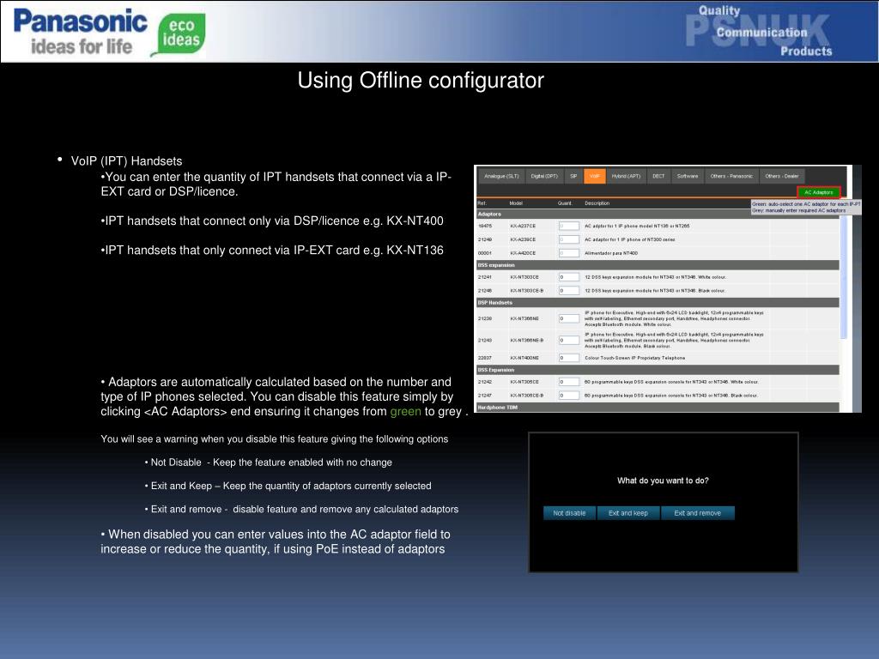Click the Adaptors section header
The height and width of the screenshot is (659, 879).
(x=658, y=214)
